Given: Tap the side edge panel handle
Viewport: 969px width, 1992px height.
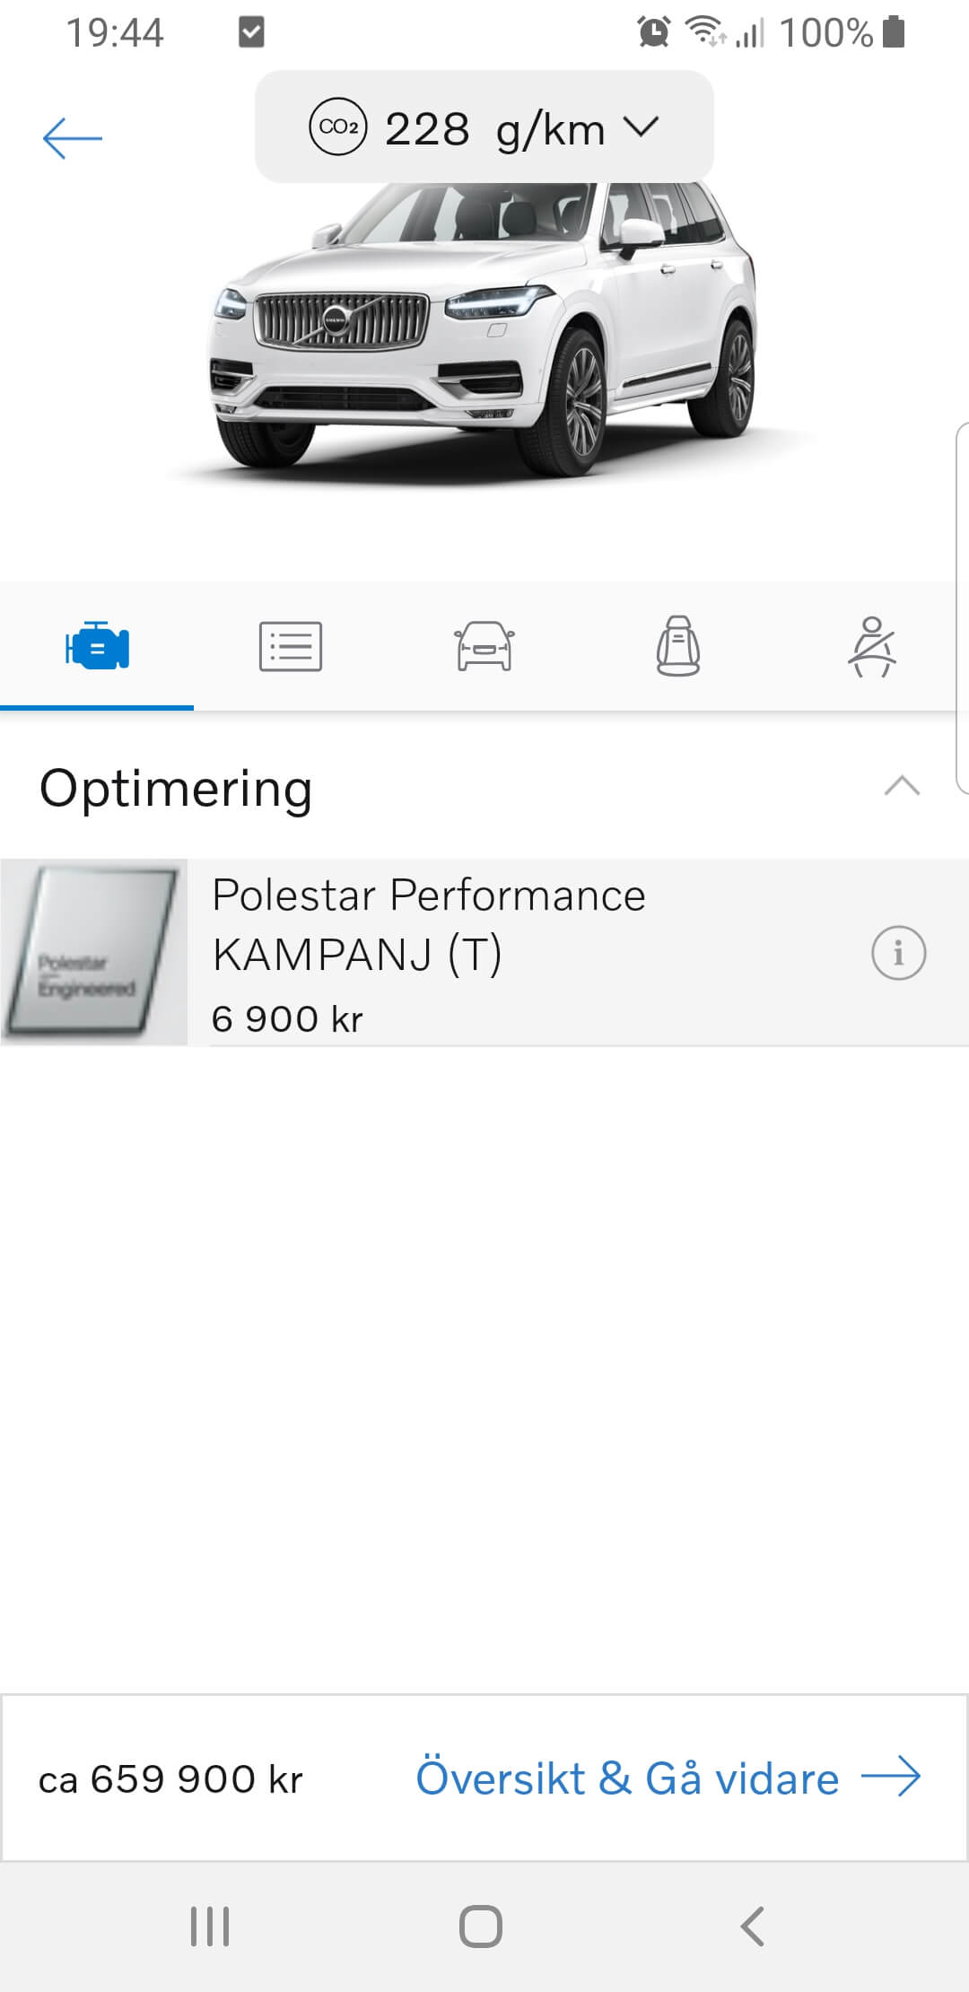Looking at the screenshot, I should click(x=961, y=608).
